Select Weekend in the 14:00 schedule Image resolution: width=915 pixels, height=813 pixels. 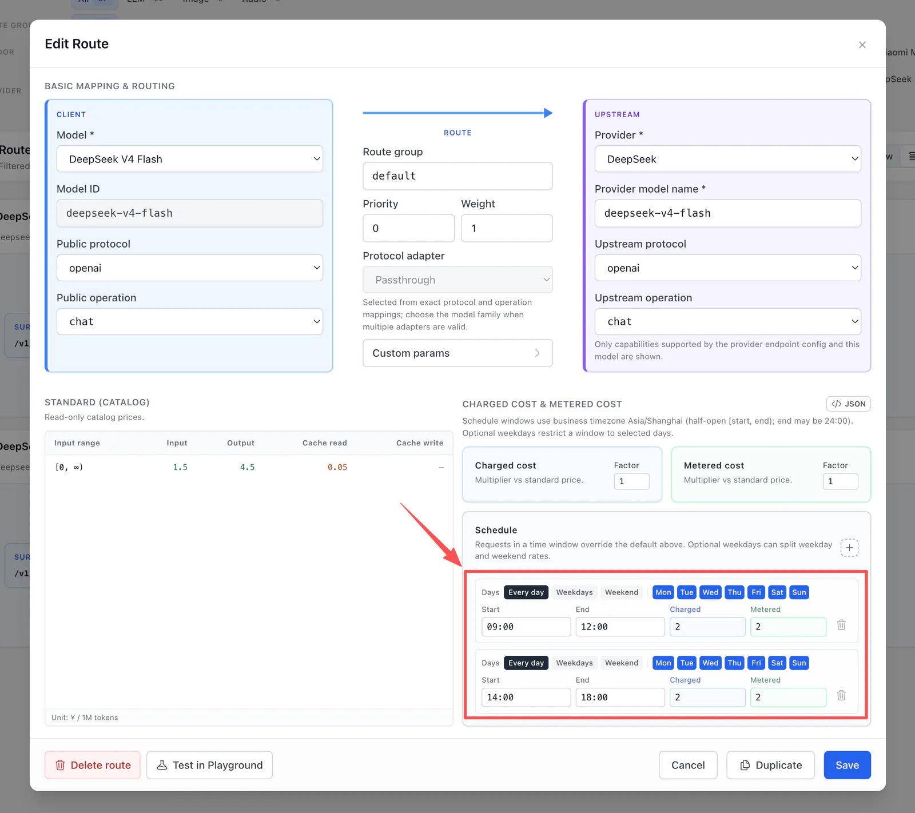pyautogui.click(x=622, y=663)
